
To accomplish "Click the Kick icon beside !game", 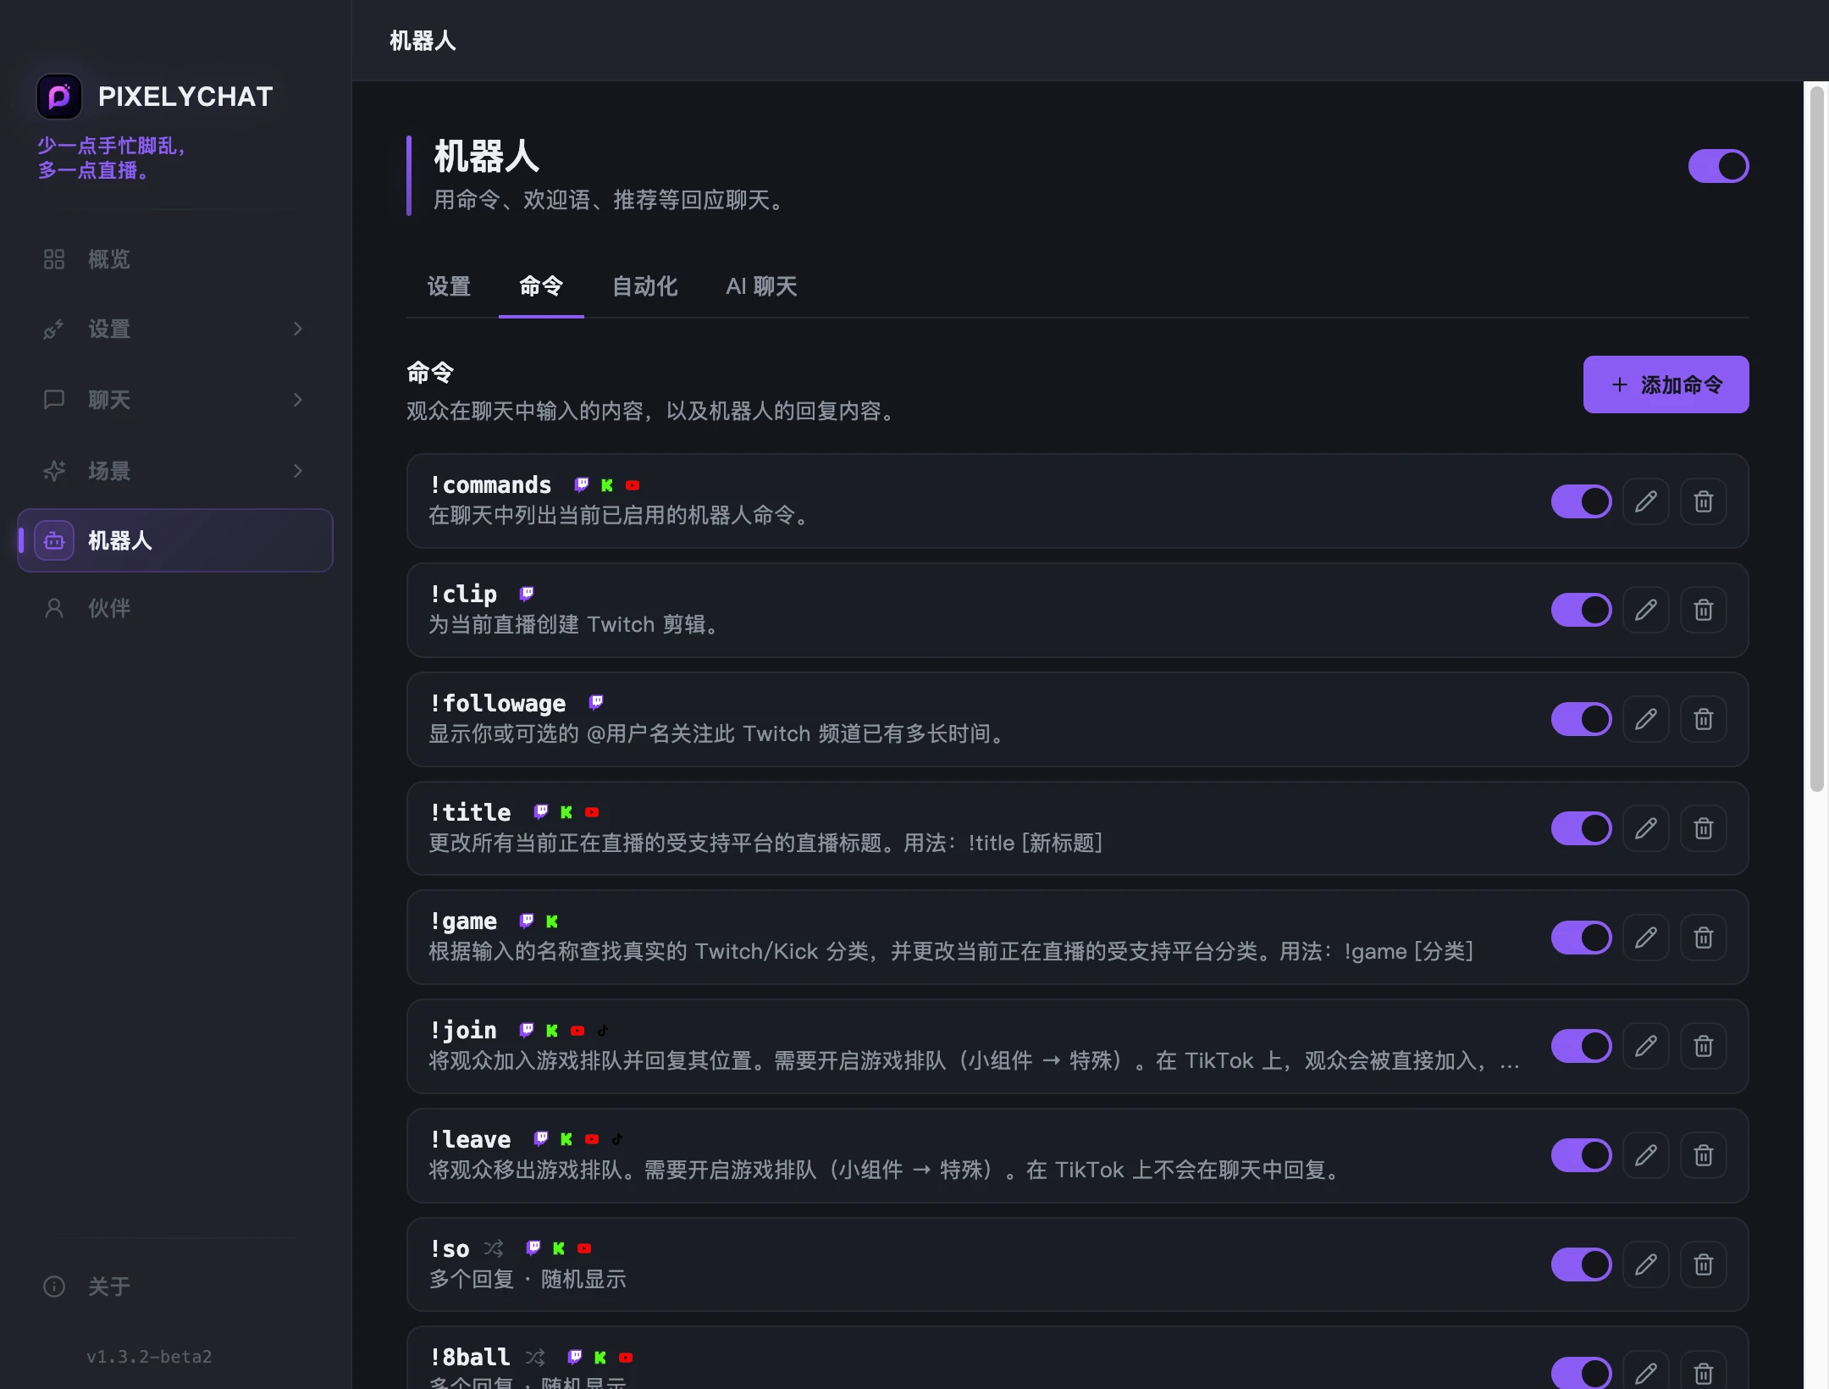I will click(x=552, y=921).
